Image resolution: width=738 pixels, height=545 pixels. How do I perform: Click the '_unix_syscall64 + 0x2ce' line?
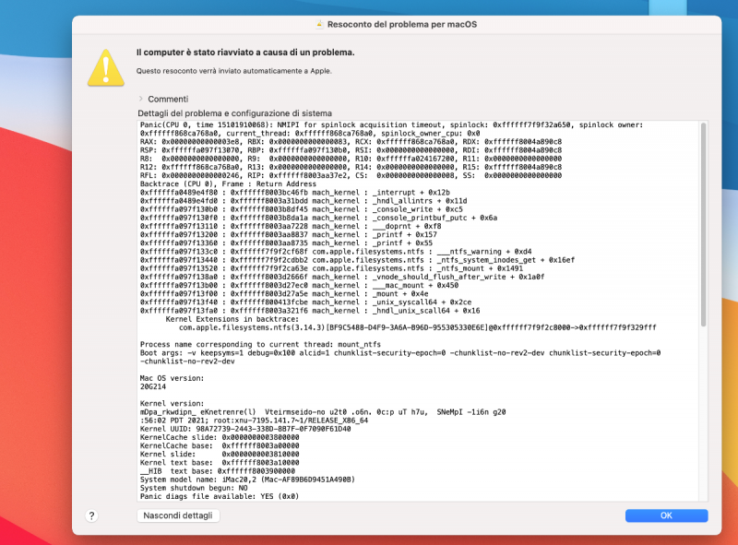(305, 302)
